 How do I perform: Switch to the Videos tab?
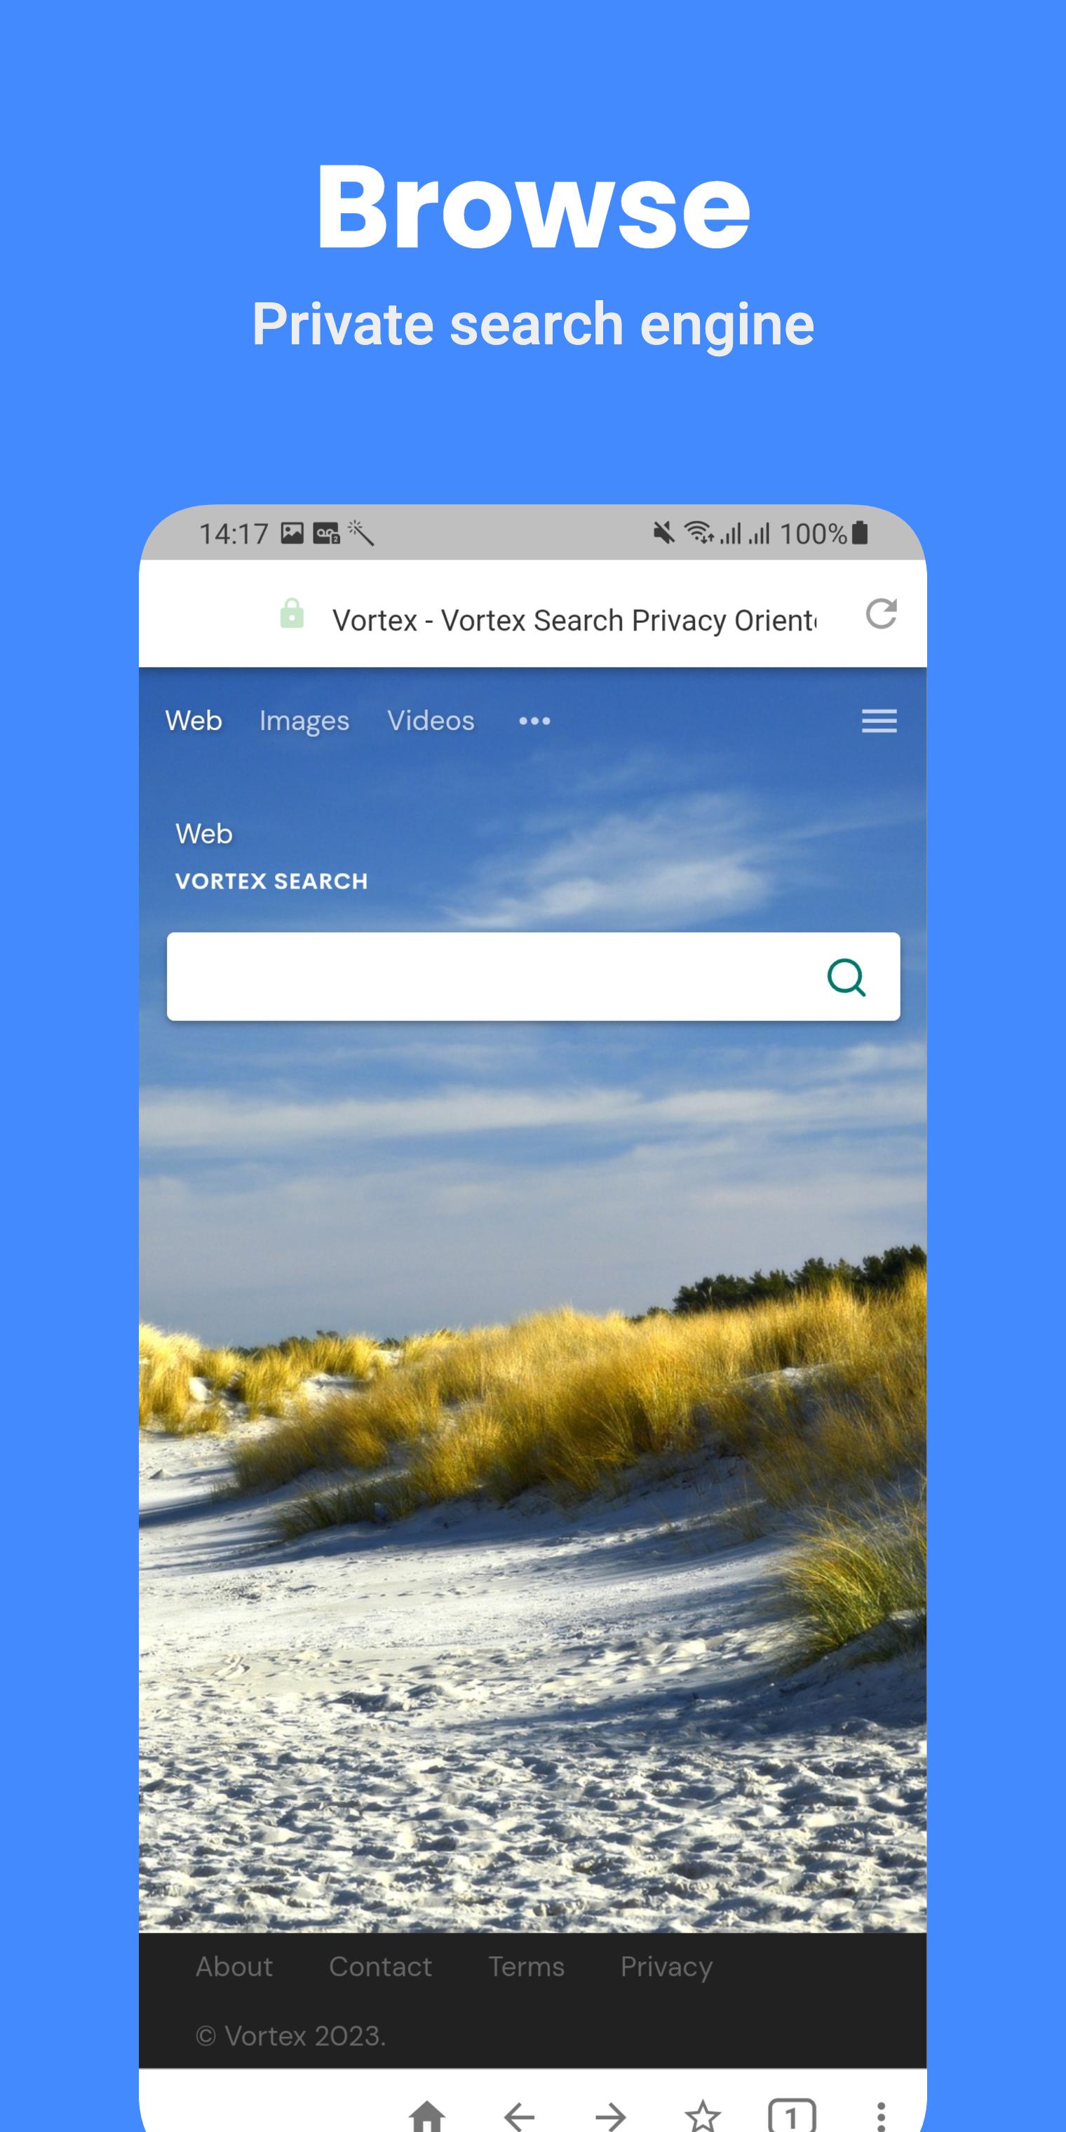pyautogui.click(x=431, y=720)
